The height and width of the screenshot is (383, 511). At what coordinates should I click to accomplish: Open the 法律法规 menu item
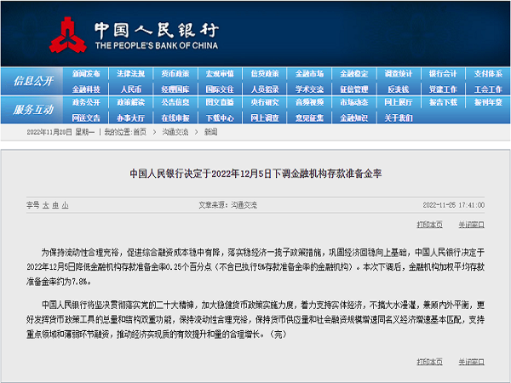click(130, 74)
